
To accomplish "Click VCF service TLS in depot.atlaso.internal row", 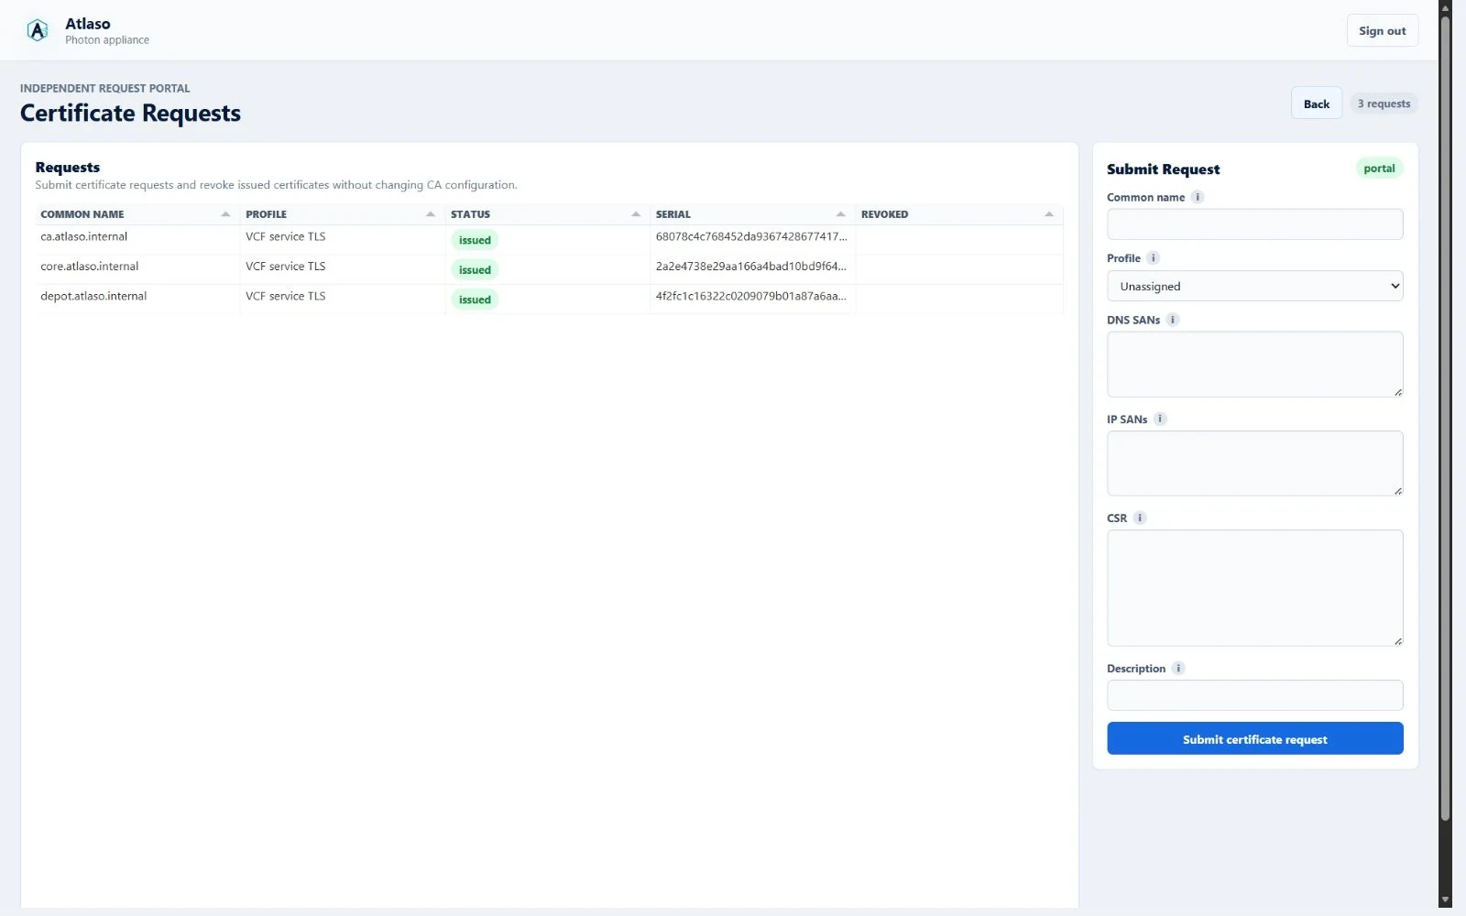I will (285, 296).
